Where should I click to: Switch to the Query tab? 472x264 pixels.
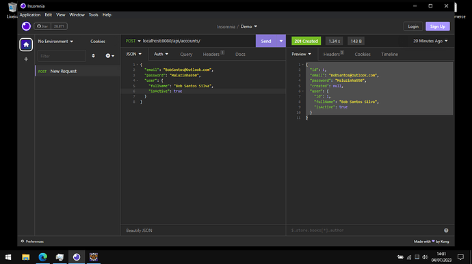point(186,55)
